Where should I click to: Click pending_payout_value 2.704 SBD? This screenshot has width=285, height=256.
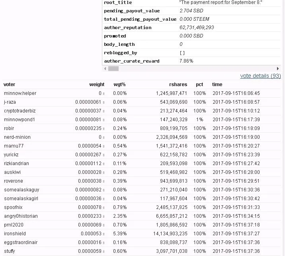(x=191, y=11)
